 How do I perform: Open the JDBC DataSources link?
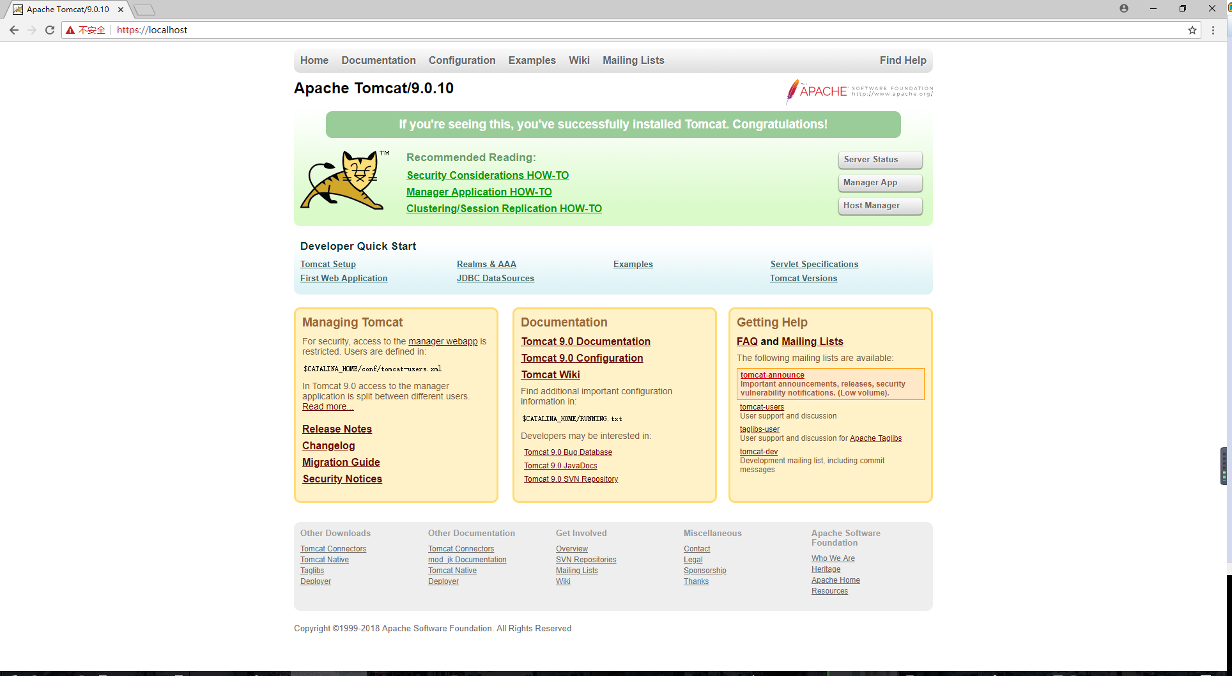click(x=495, y=278)
